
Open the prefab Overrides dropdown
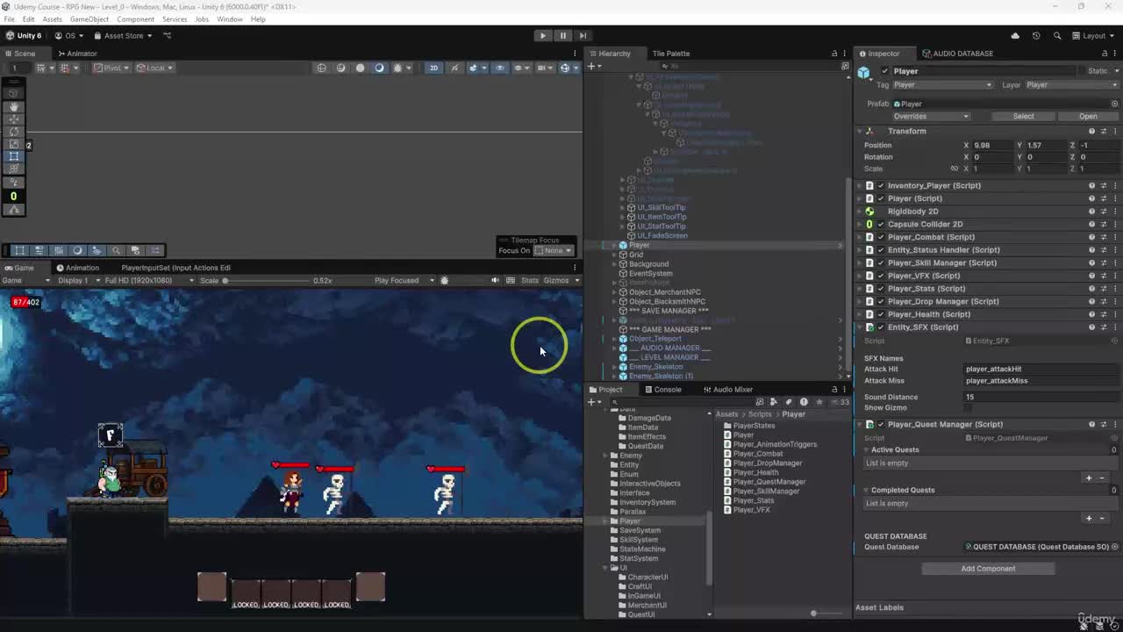click(x=932, y=116)
